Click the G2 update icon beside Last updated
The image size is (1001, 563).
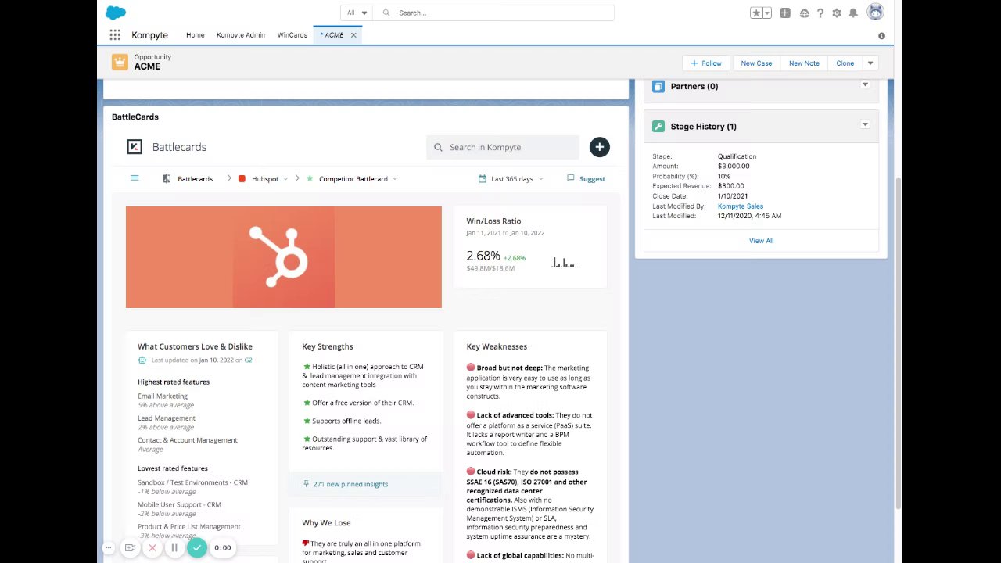pos(142,360)
